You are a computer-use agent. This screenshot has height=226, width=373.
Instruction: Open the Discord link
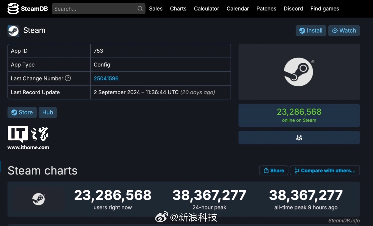pyautogui.click(x=293, y=9)
